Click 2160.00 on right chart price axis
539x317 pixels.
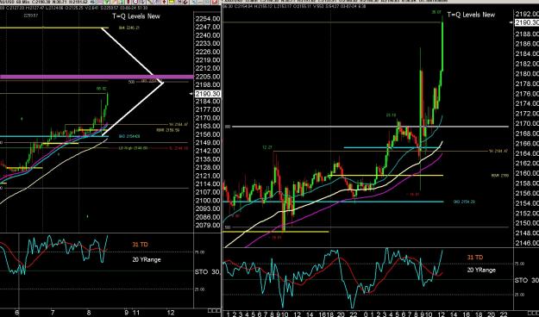point(527,173)
